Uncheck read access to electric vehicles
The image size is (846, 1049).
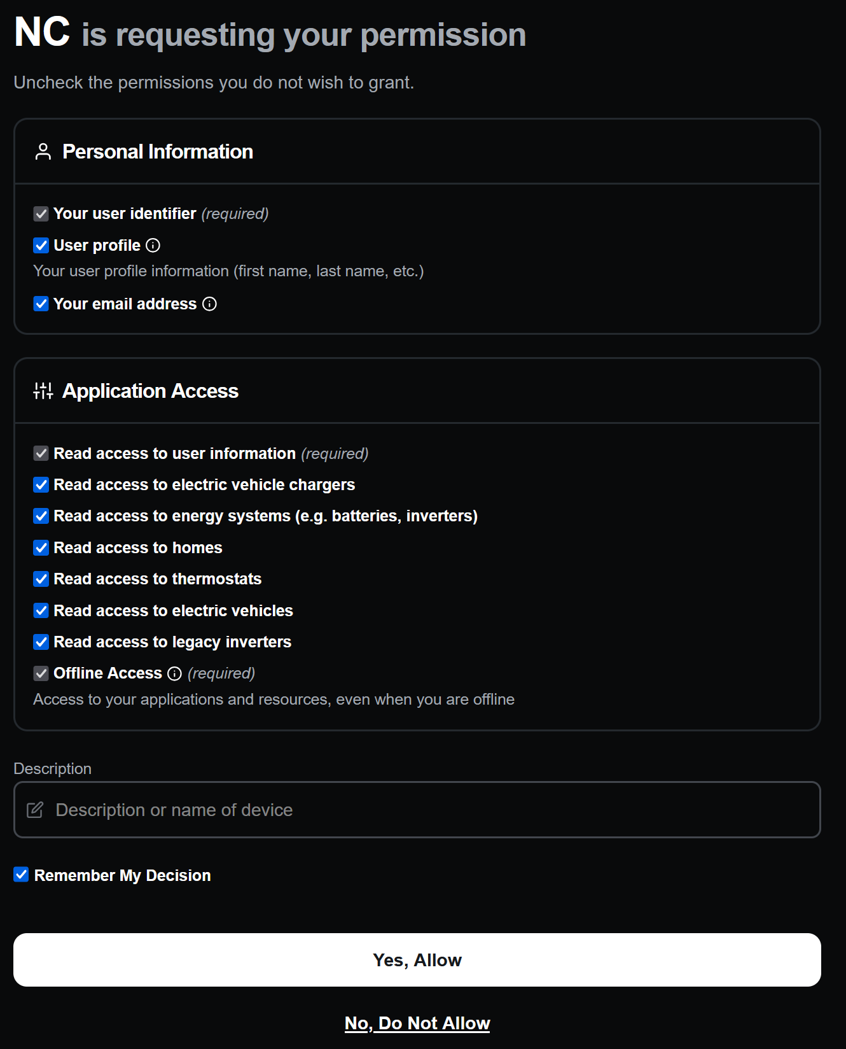point(41,611)
